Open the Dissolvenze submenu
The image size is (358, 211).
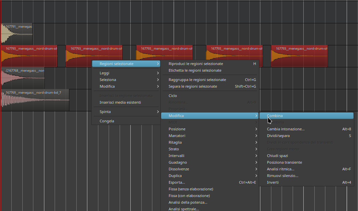pos(179,169)
